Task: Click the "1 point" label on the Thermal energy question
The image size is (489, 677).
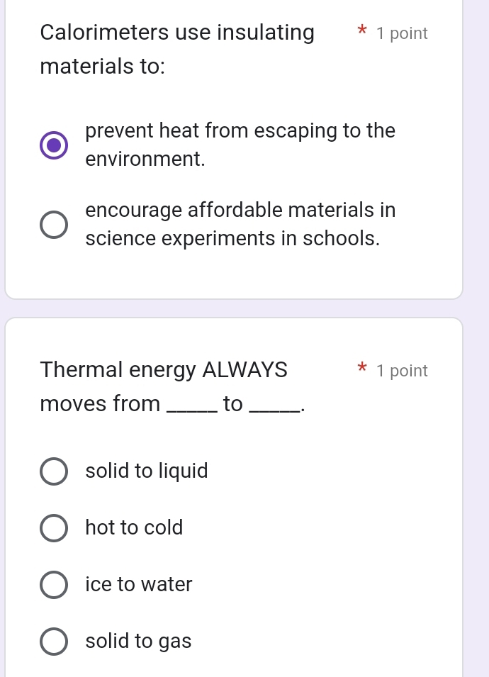Action: tap(403, 371)
